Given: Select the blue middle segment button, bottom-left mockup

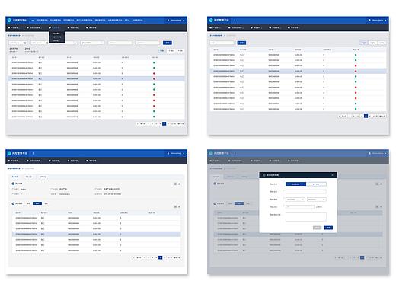Looking at the screenshot, I should point(37,203).
